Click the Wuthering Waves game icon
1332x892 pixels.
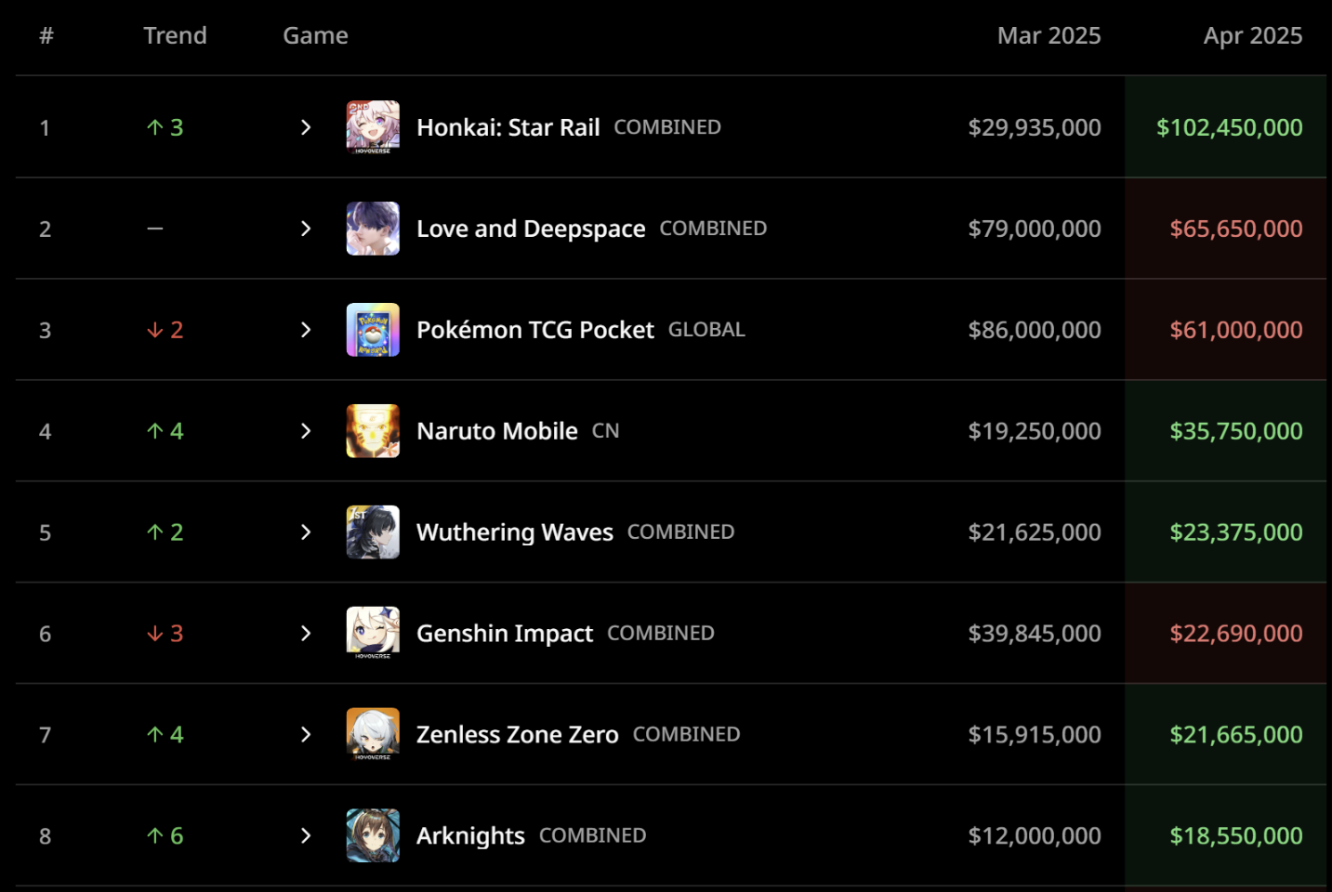pos(373,532)
